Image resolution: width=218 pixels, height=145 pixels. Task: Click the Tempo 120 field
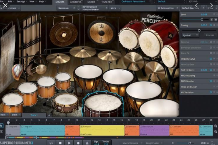pyautogui.click(x=106, y=143)
